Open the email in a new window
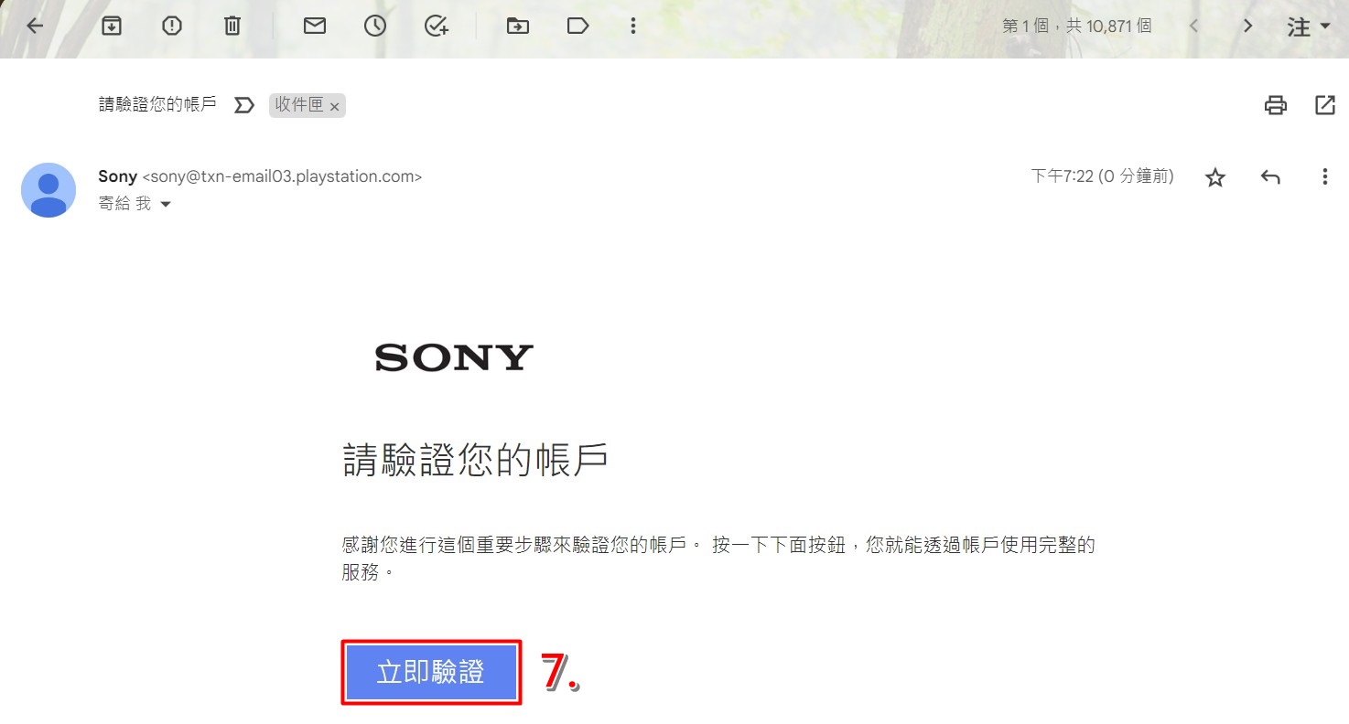The width and height of the screenshot is (1349, 724). 1324,105
